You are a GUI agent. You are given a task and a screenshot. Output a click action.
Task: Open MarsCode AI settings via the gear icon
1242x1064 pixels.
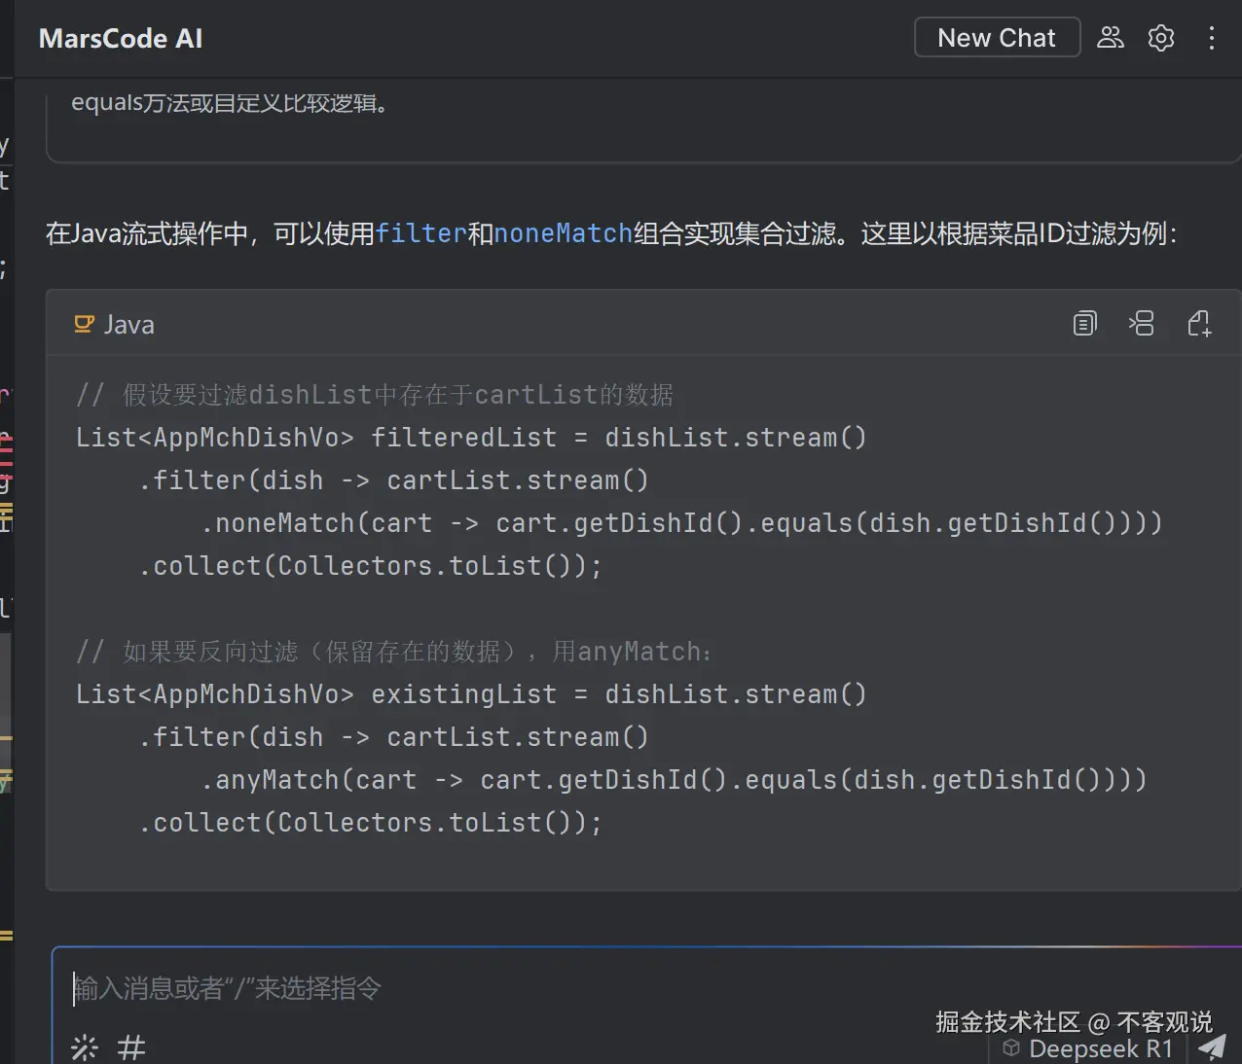coord(1160,37)
